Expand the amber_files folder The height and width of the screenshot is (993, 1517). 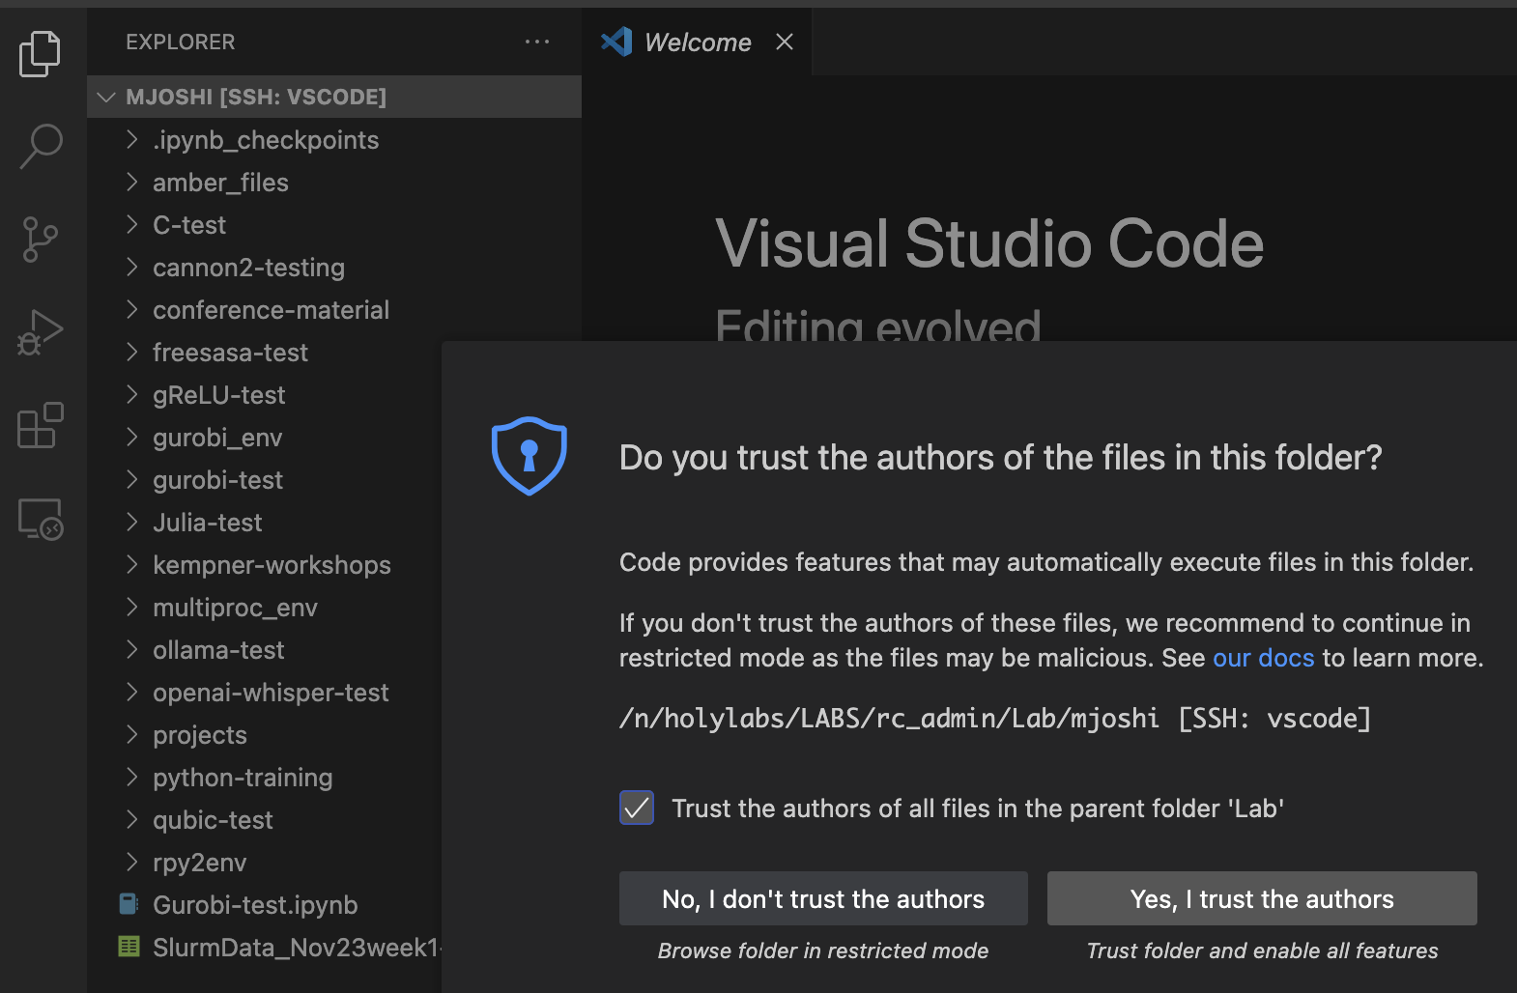point(220,183)
